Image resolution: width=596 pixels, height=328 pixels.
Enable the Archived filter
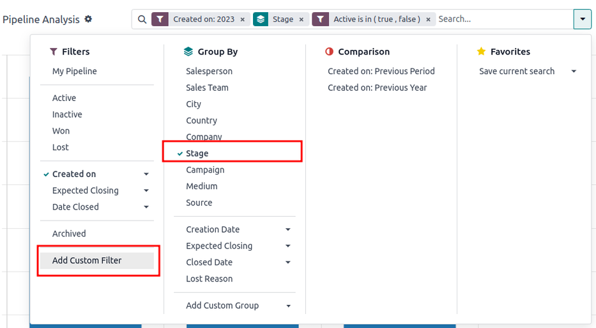69,234
